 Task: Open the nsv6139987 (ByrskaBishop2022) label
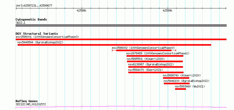click(151, 64)
